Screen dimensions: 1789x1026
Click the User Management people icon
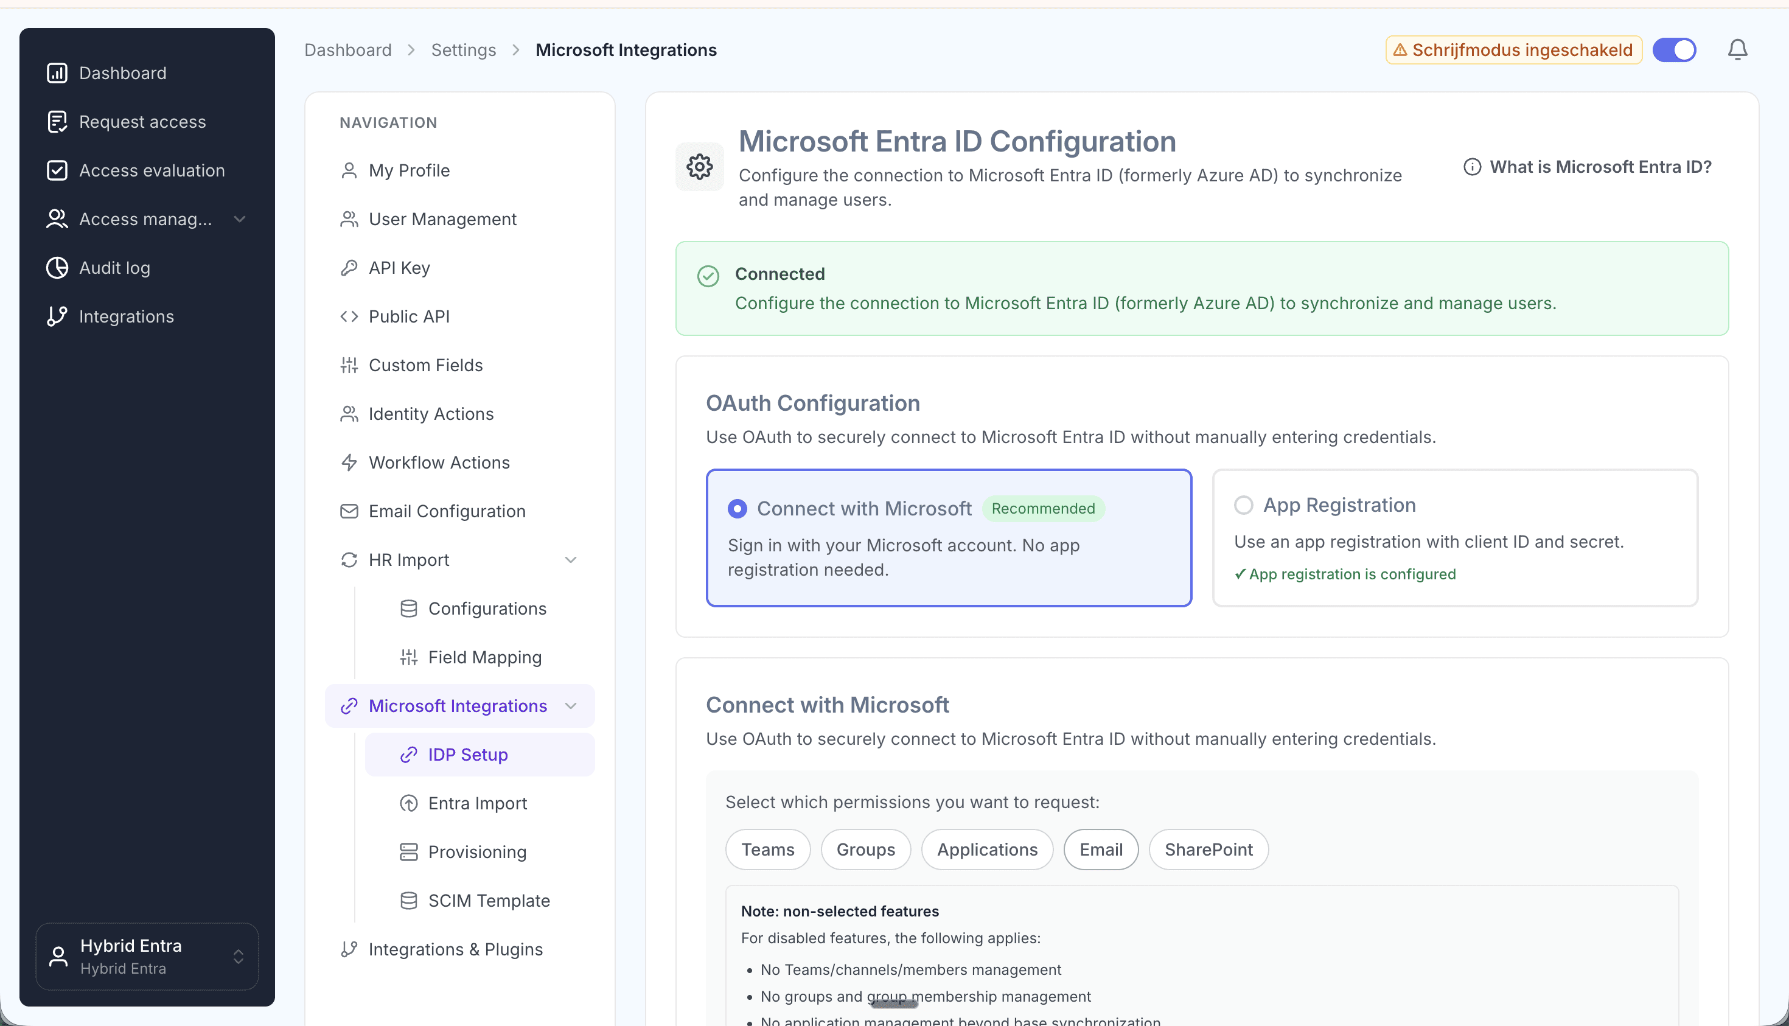coord(349,218)
